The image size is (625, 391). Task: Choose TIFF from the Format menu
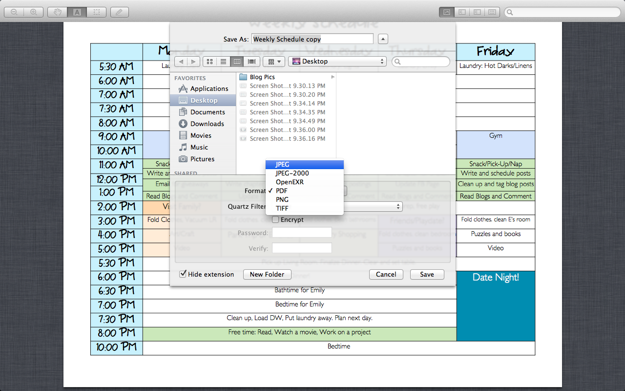click(305, 208)
